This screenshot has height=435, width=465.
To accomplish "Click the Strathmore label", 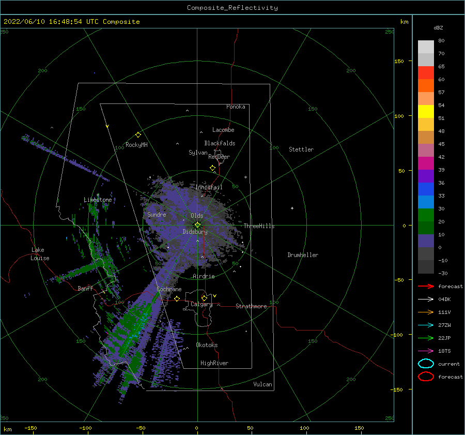I will pos(251,306).
